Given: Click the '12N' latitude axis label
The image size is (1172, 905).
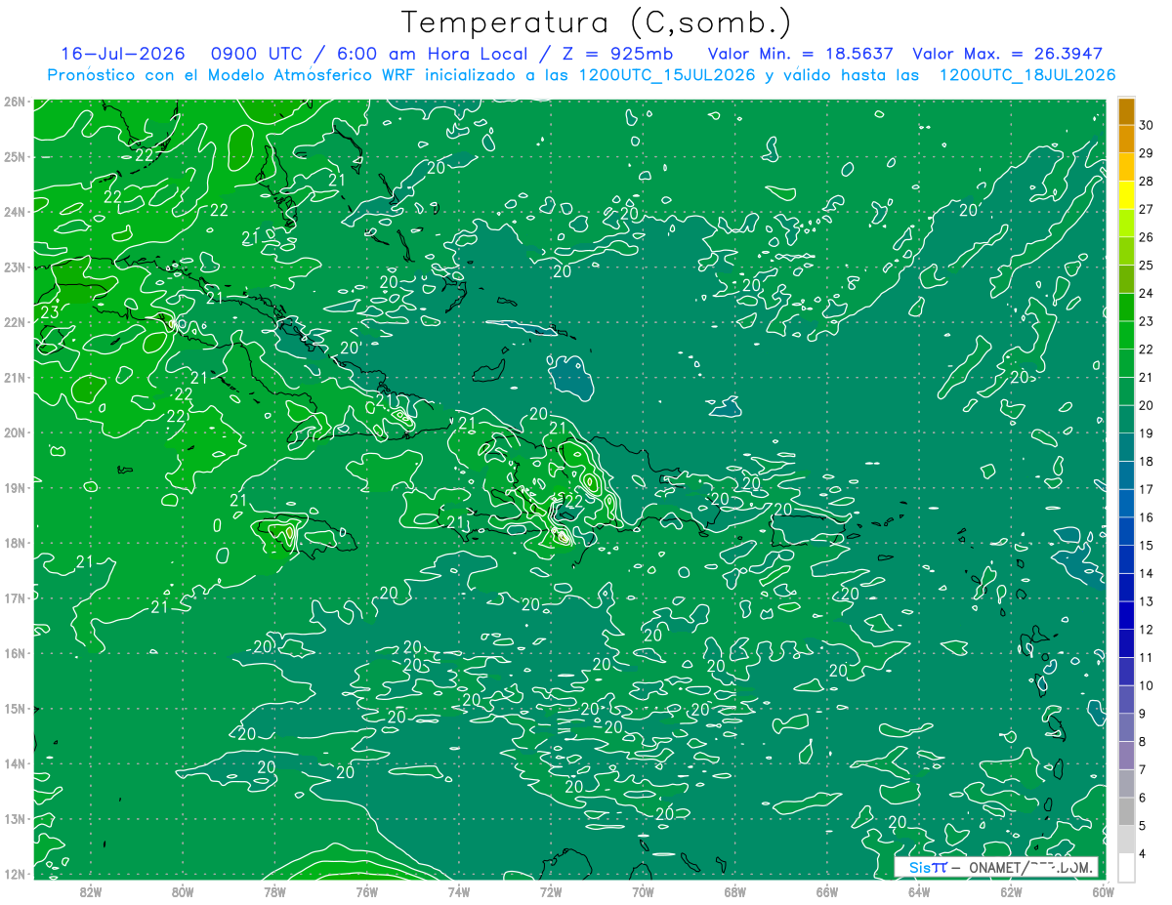Looking at the screenshot, I should tap(15, 874).
